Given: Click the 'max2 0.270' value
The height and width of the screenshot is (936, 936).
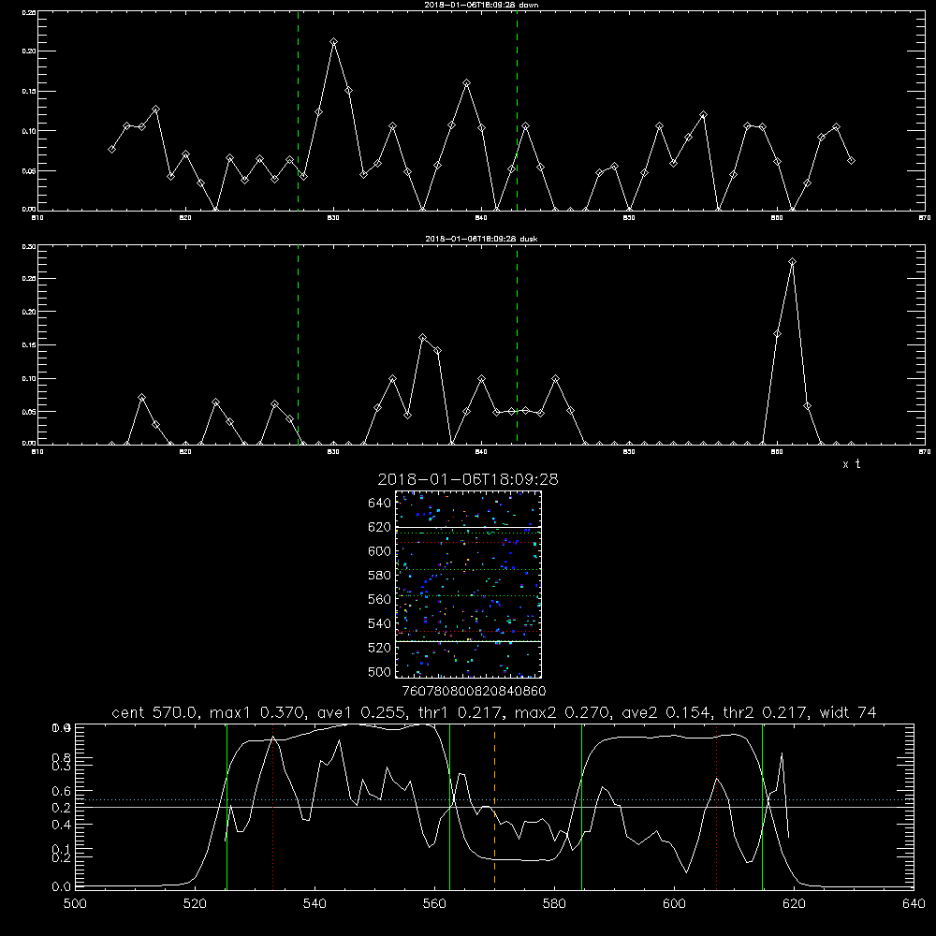Looking at the screenshot, I should (561, 712).
